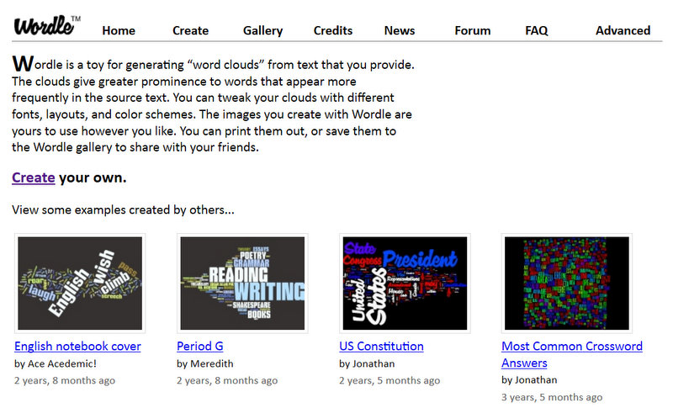Go to the Create menu item
The image size is (673, 408).
(x=191, y=30)
